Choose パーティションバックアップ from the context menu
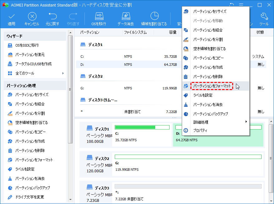This screenshot has width=274, height=204. 216,114
